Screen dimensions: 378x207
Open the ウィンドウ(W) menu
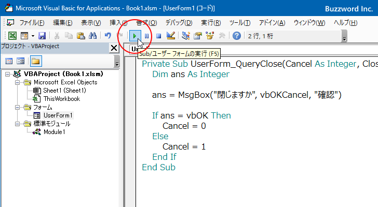click(309, 23)
